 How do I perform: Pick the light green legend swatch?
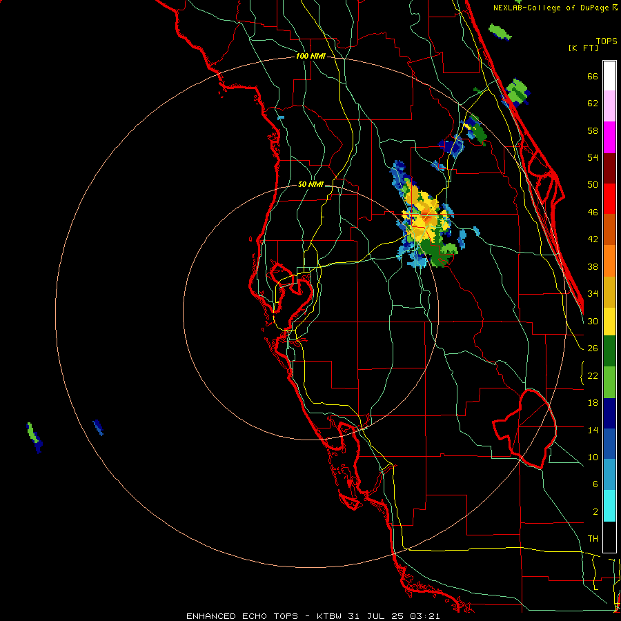609,382
